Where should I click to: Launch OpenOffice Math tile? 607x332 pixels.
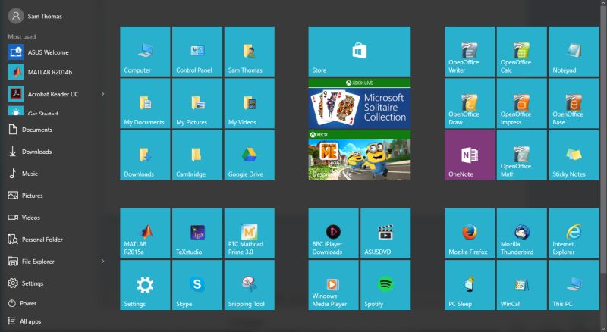[522, 155]
